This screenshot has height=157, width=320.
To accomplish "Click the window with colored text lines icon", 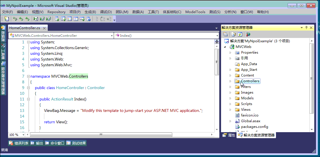I will click(x=76, y=19).
